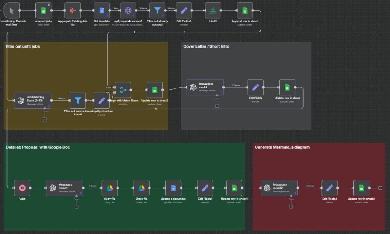Click plus under Message a model1 Tools
This screenshot has width=390, height=234.
coord(77,207)
